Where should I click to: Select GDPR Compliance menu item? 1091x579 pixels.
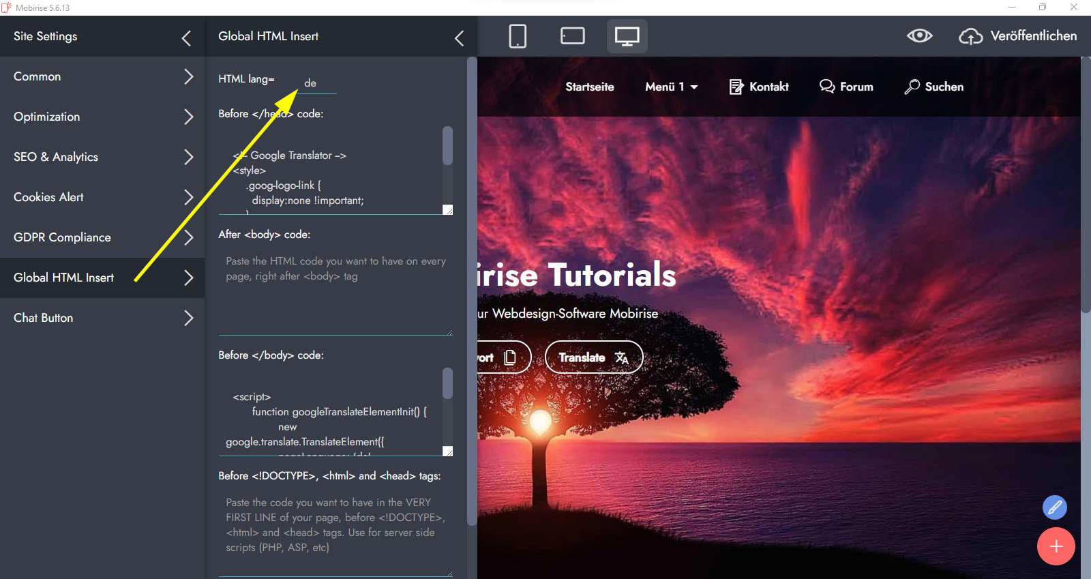click(102, 237)
